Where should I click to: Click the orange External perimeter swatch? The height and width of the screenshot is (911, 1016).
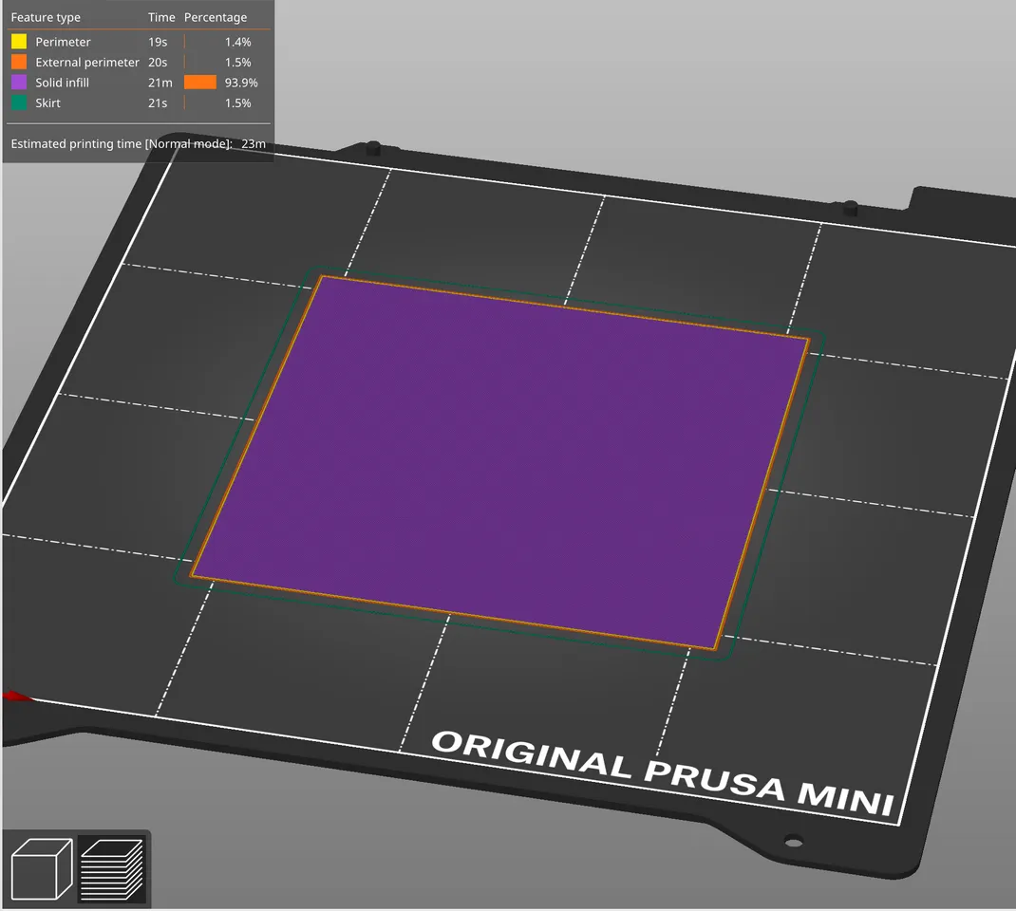click(x=19, y=63)
